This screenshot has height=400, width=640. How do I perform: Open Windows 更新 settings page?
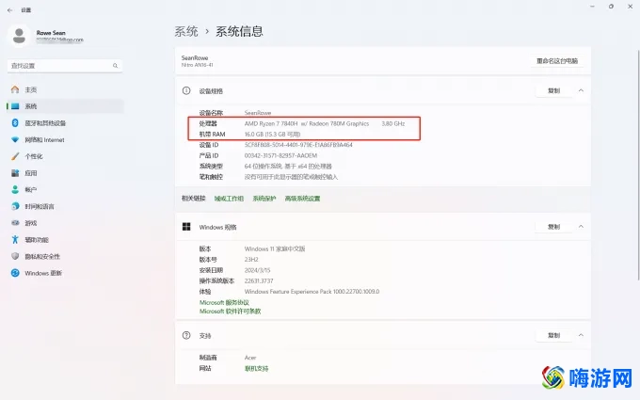[x=65, y=273]
